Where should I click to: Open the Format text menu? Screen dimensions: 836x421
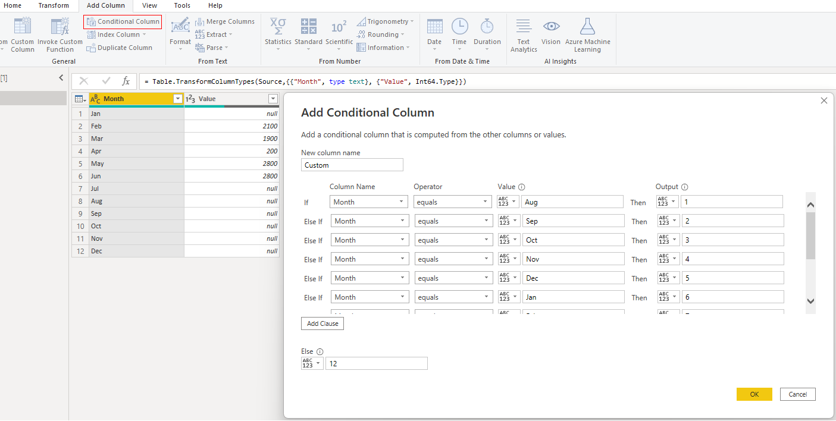coord(180,34)
